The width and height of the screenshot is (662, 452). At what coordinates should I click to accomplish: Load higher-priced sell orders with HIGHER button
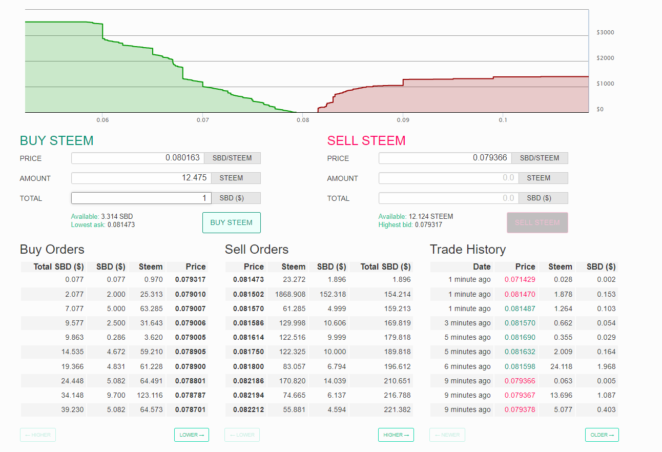tap(396, 435)
